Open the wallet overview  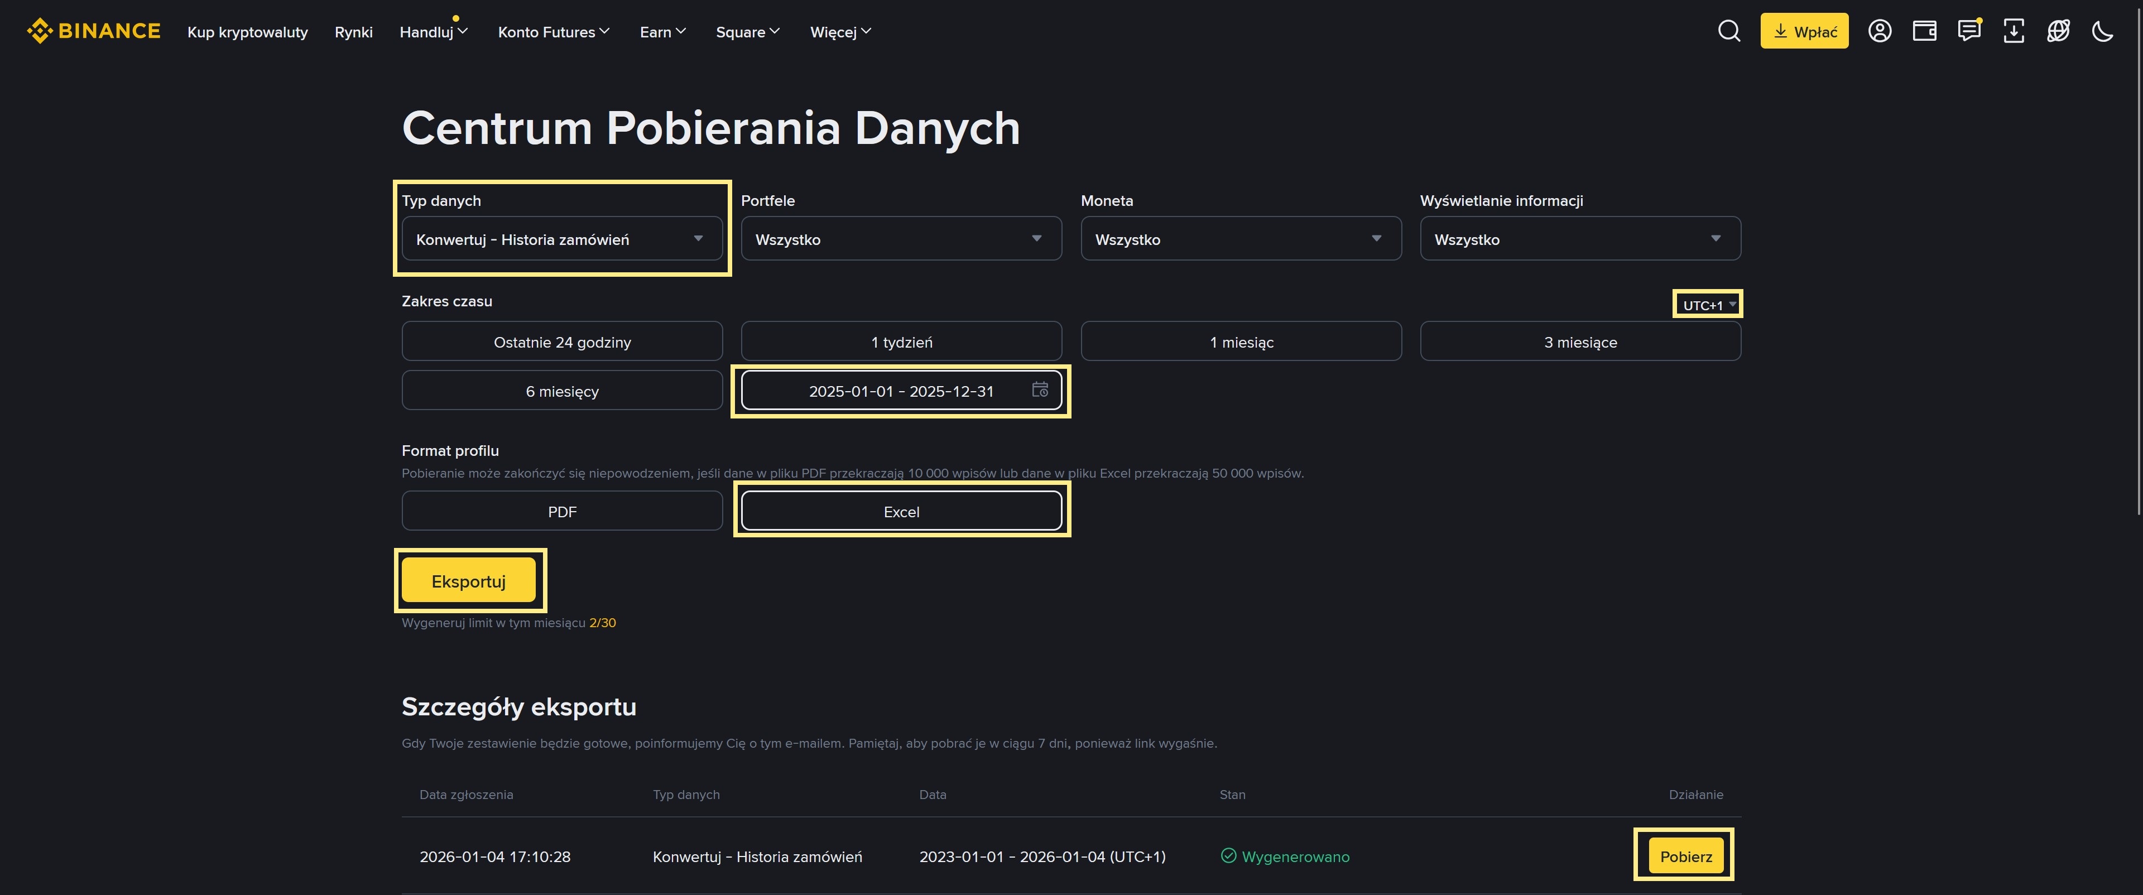[x=1925, y=31]
